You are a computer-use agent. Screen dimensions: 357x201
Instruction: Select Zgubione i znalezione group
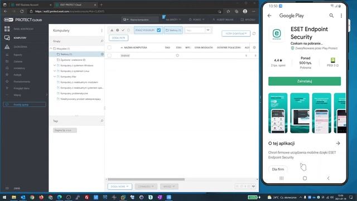pos(73,60)
